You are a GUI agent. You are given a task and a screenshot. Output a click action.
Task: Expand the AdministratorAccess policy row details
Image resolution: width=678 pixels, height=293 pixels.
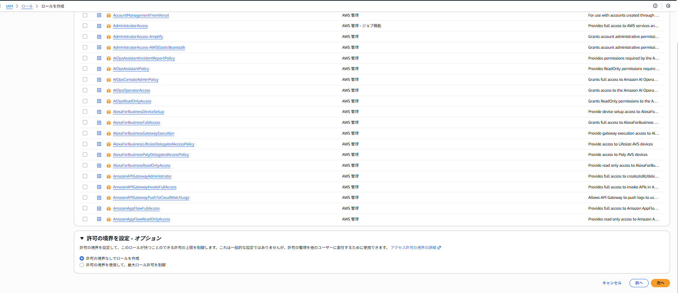coord(99,26)
